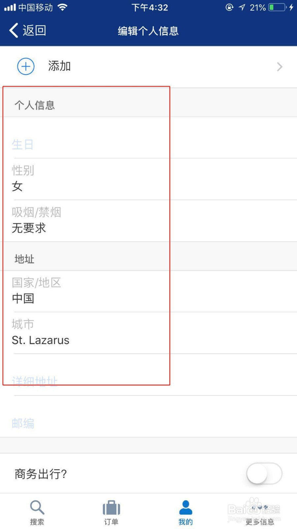Image resolution: width=297 pixels, height=529 pixels.
Task: Open the Orders suitcase icon
Action: coord(111,508)
